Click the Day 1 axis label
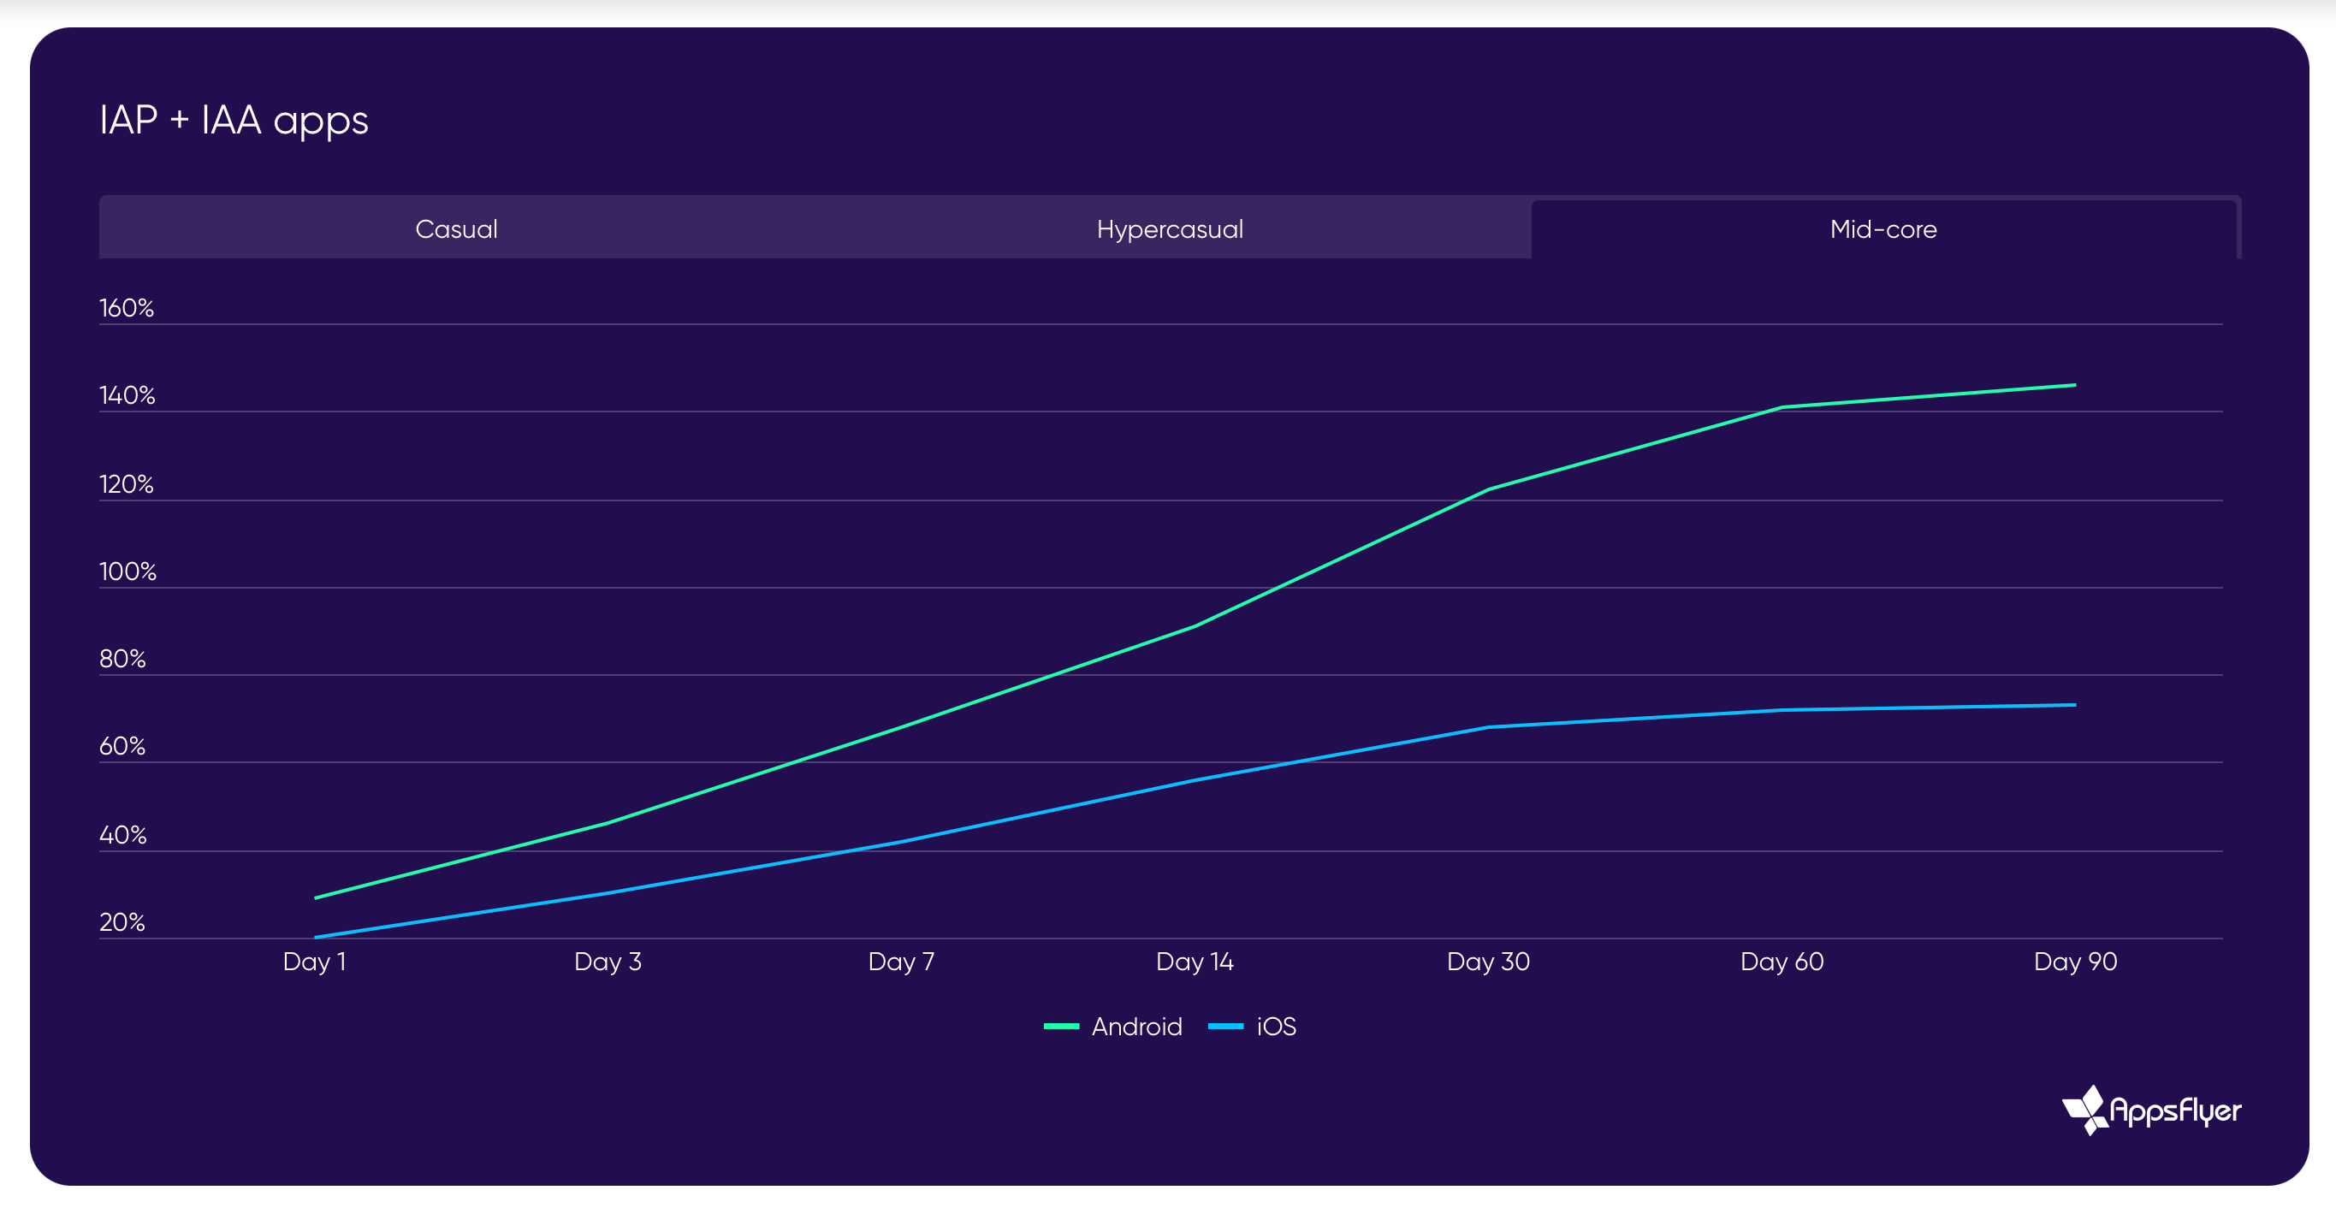2336x1208 pixels. pyautogui.click(x=315, y=962)
